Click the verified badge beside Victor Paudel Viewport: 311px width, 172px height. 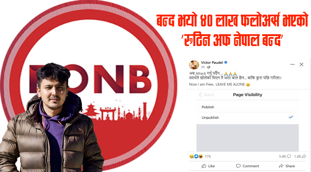pos(226,63)
